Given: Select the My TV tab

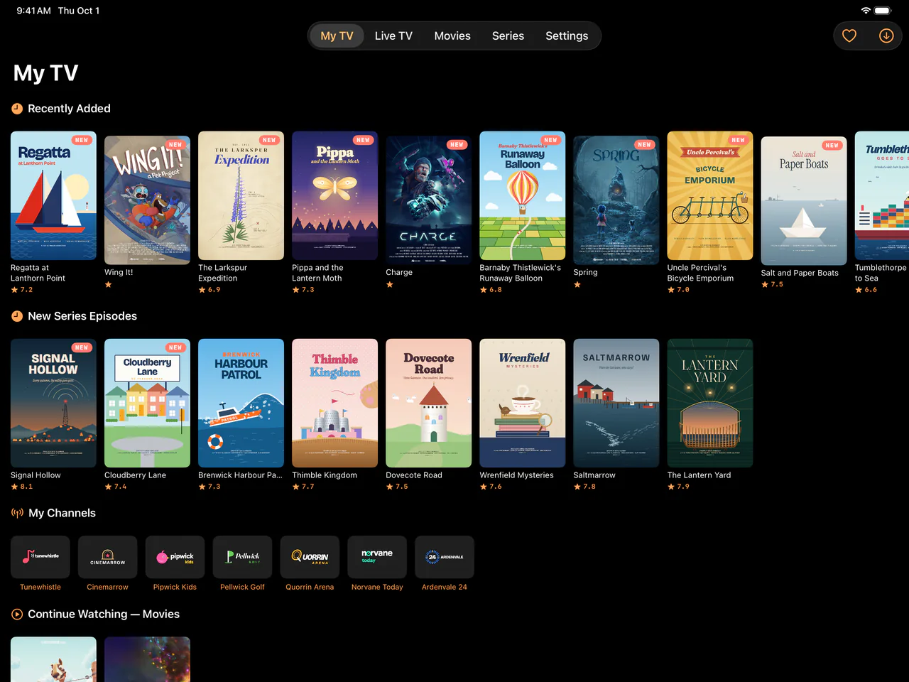Looking at the screenshot, I should [337, 36].
